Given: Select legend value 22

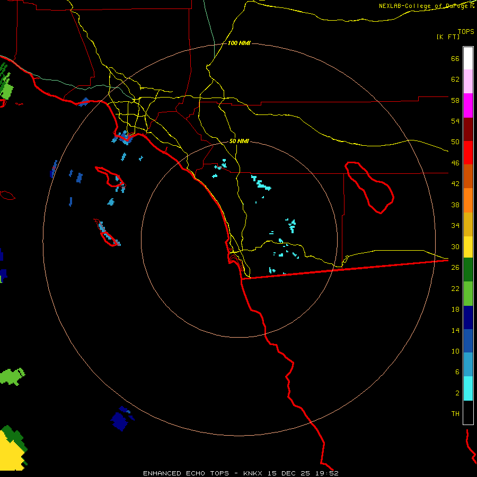Looking at the screenshot, I should (455, 288).
